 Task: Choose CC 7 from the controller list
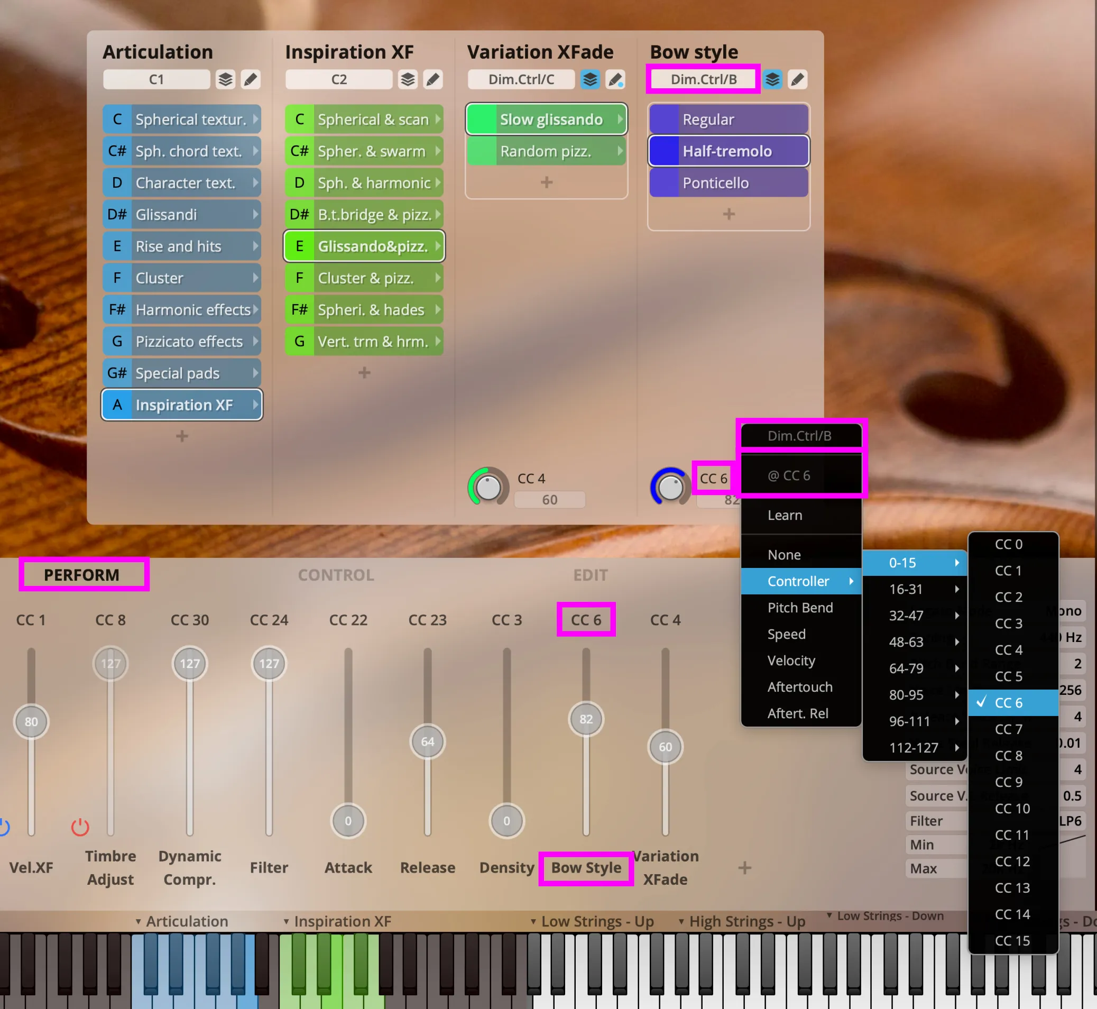[1008, 729]
